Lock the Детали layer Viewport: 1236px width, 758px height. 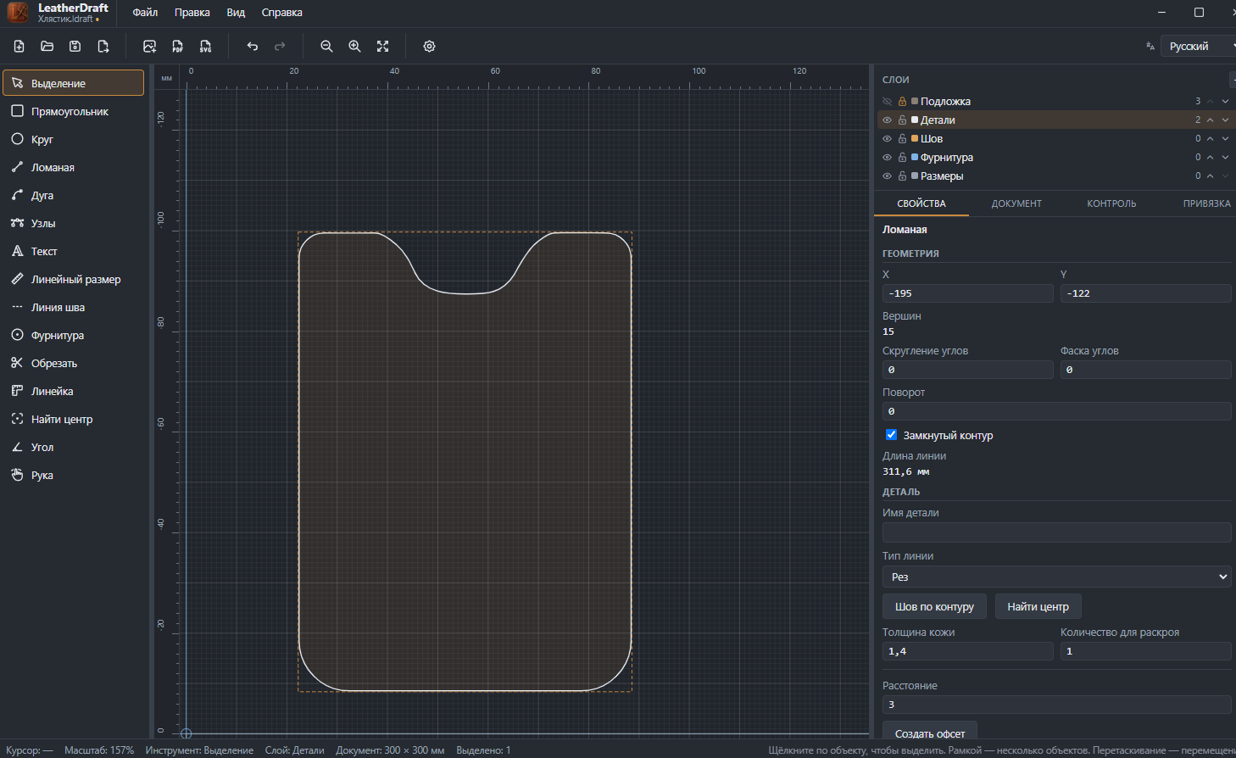click(x=902, y=120)
